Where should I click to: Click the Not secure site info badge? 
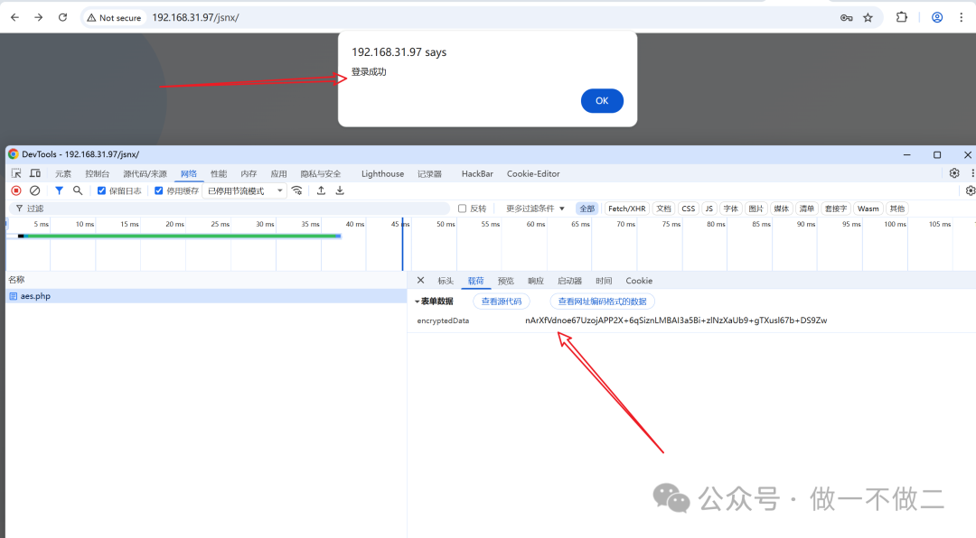(114, 18)
